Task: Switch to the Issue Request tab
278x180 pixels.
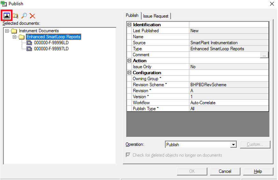Action: point(156,16)
